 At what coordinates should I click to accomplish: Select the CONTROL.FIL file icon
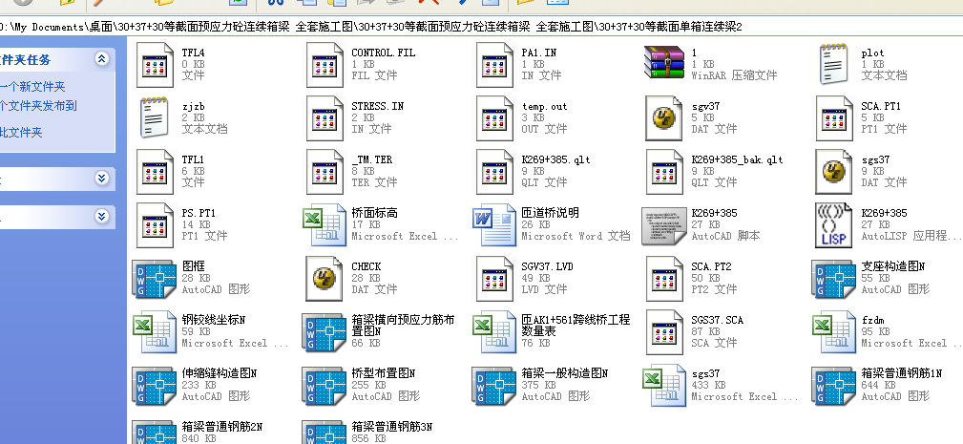tap(324, 65)
